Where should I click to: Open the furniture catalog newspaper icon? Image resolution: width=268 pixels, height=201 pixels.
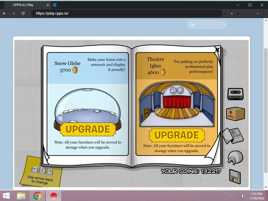pos(233,136)
